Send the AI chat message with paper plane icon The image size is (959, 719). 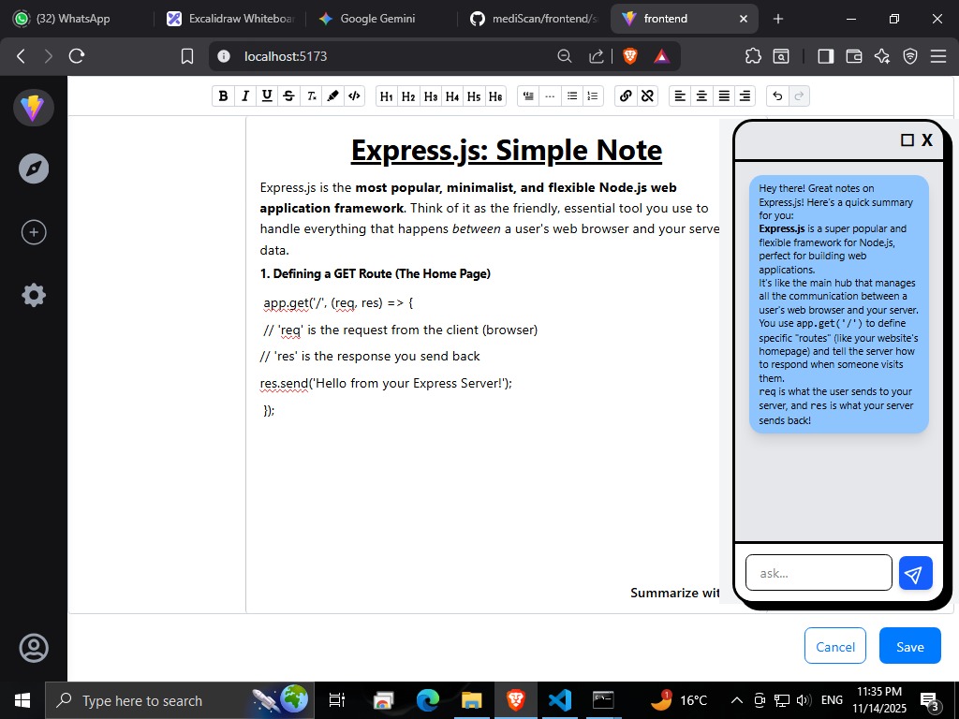tap(915, 572)
